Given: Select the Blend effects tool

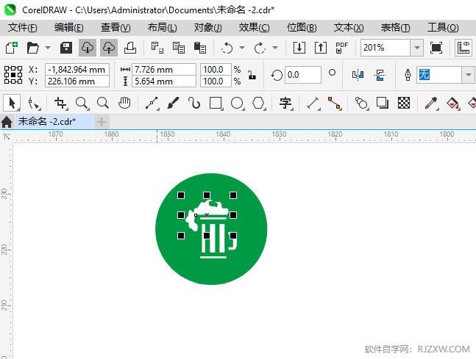Looking at the screenshot, I should (361, 103).
